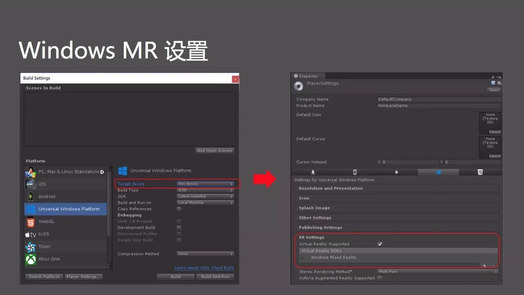This screenshot has width=524, height=295.
Task: Open the Build Type dropdown
Action: click(x=206, y=190)
